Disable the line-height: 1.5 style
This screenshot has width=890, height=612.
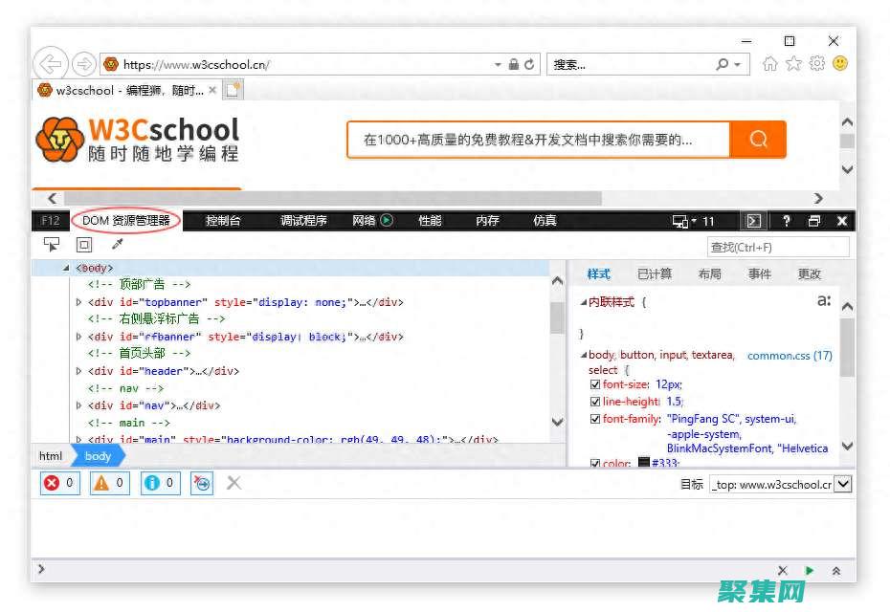point(595,402)
